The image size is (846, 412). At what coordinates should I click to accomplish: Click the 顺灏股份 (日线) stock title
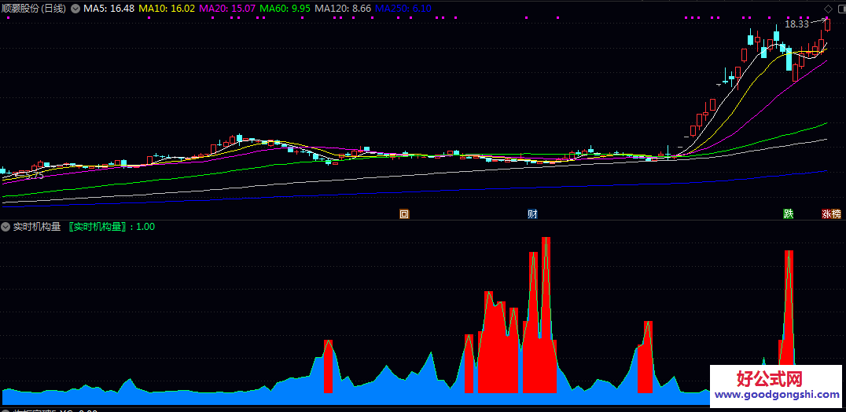click(33, 9)
